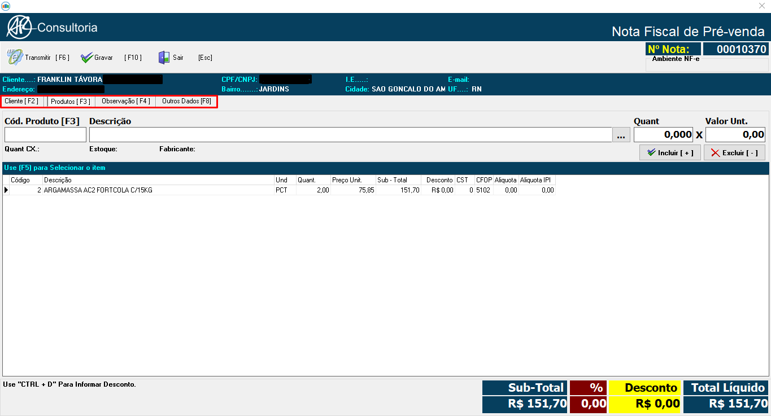Click the Excluir [-] button
Screen dimensions: 771x416
[734, 152]
